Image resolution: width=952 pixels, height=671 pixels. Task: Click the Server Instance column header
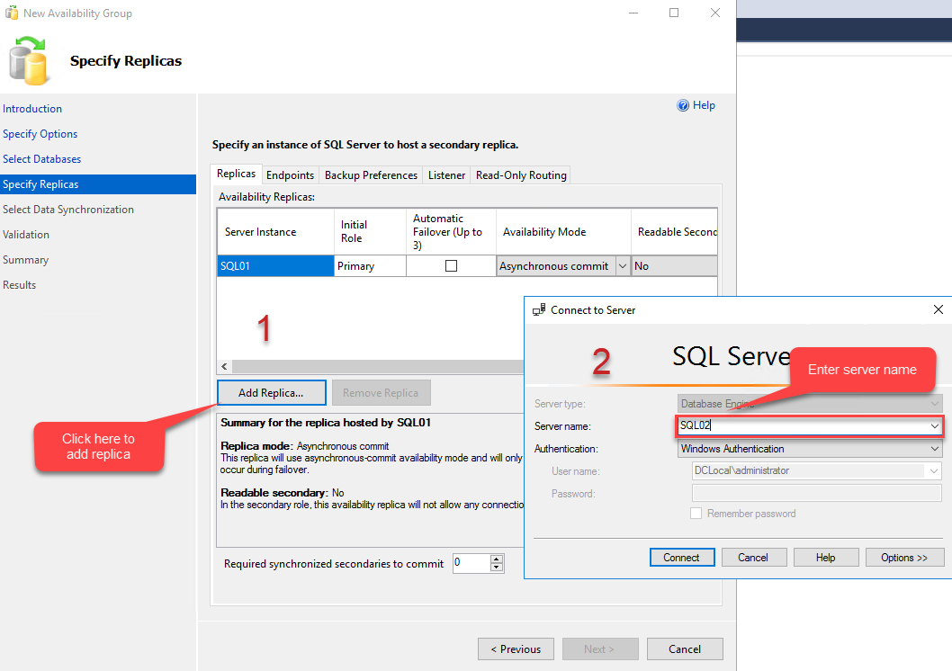pyautogui.click(x=275, y=232)
